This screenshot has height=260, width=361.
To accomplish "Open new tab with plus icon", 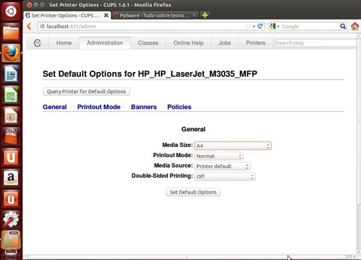I will pos(205,15).
